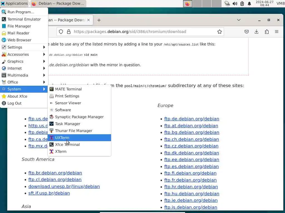This screenshot has width=285, height=213.
Task: Switch to first workspace in pager
Action: click(188, 4)
